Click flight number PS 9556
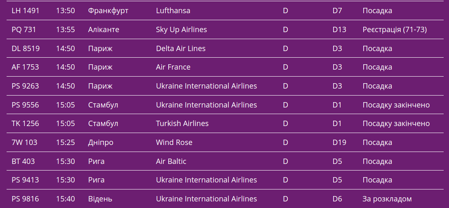Viewport: 449px width, 208px height. (26, 105)
